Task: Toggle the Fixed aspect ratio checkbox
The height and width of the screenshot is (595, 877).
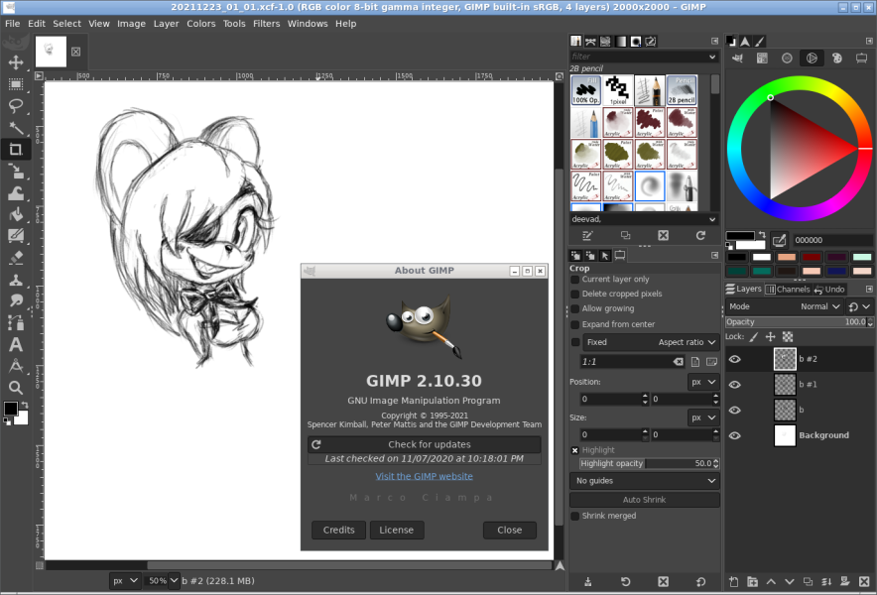Action: click(x=575, y=342)
